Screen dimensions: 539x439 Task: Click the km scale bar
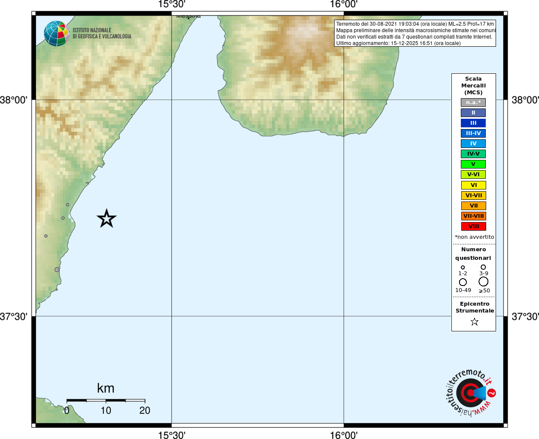[106, 400]
